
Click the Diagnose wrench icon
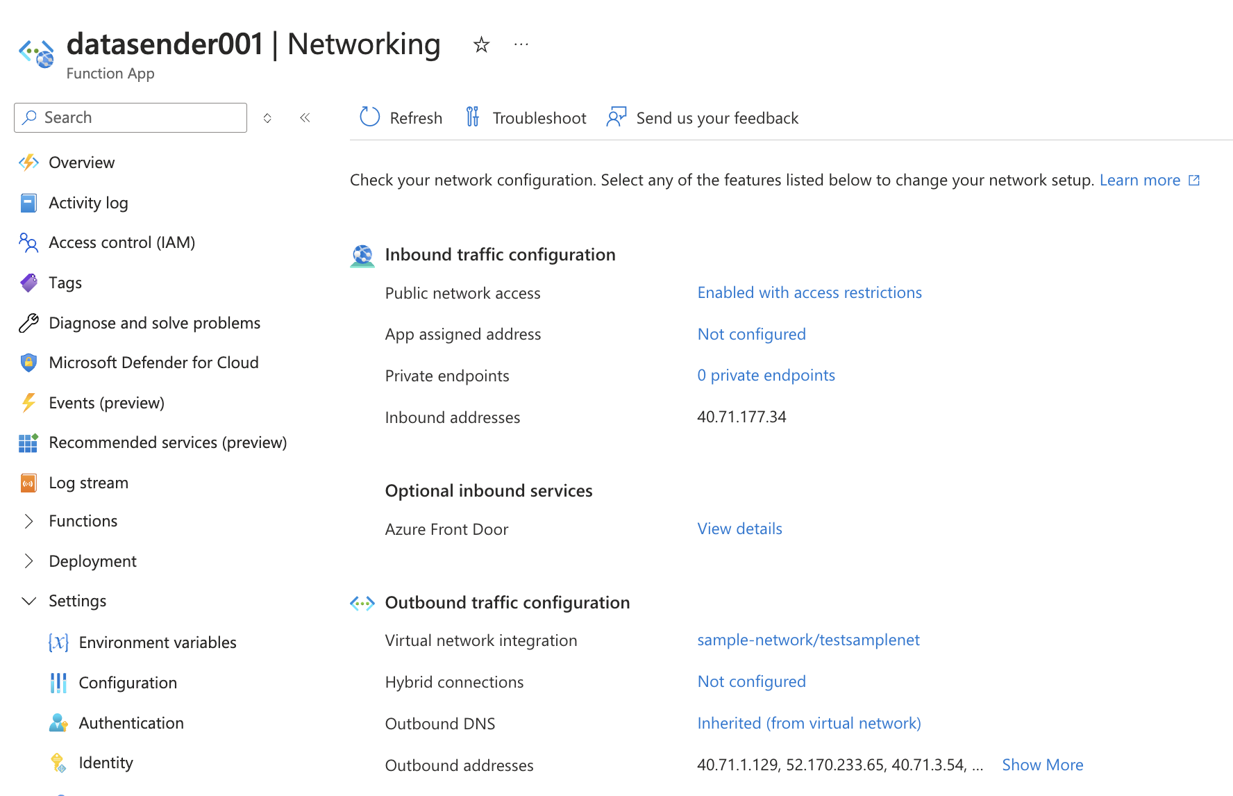[x=28, y=323]
